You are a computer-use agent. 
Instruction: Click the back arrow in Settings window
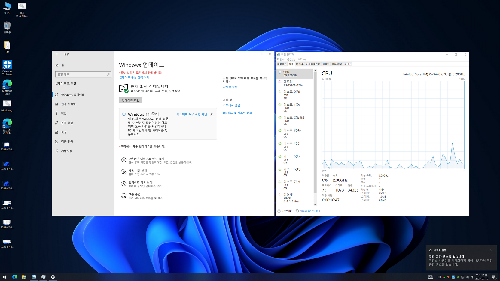pyautogui.click(x=57, y=54)
